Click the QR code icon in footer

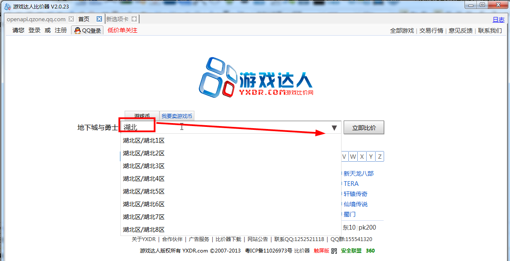[334, 251]
